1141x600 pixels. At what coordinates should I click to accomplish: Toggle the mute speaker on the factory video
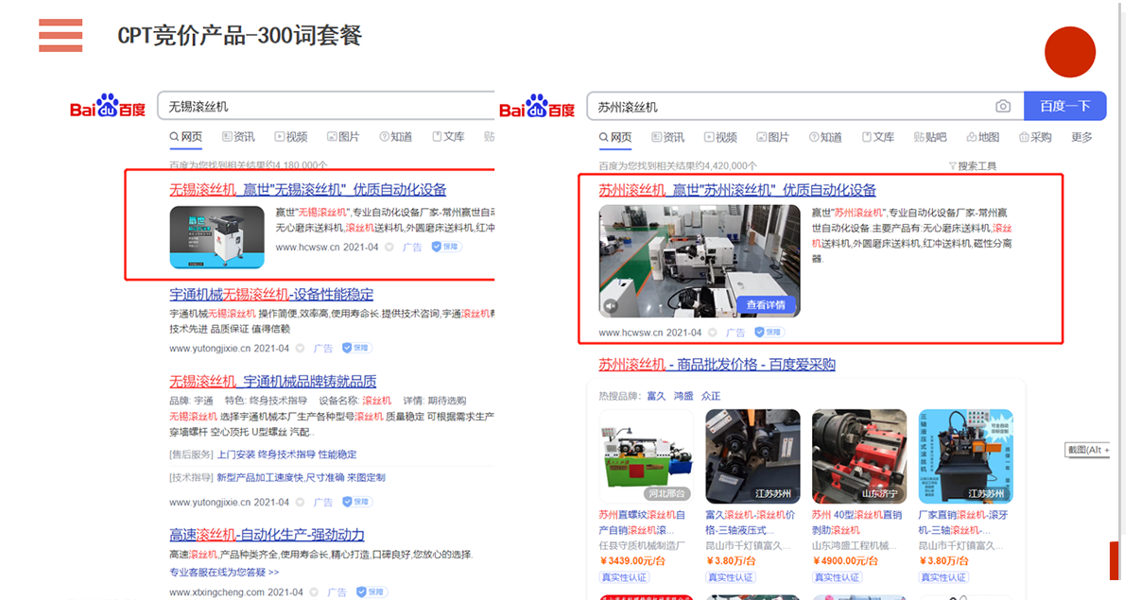(x=612, y=306)
